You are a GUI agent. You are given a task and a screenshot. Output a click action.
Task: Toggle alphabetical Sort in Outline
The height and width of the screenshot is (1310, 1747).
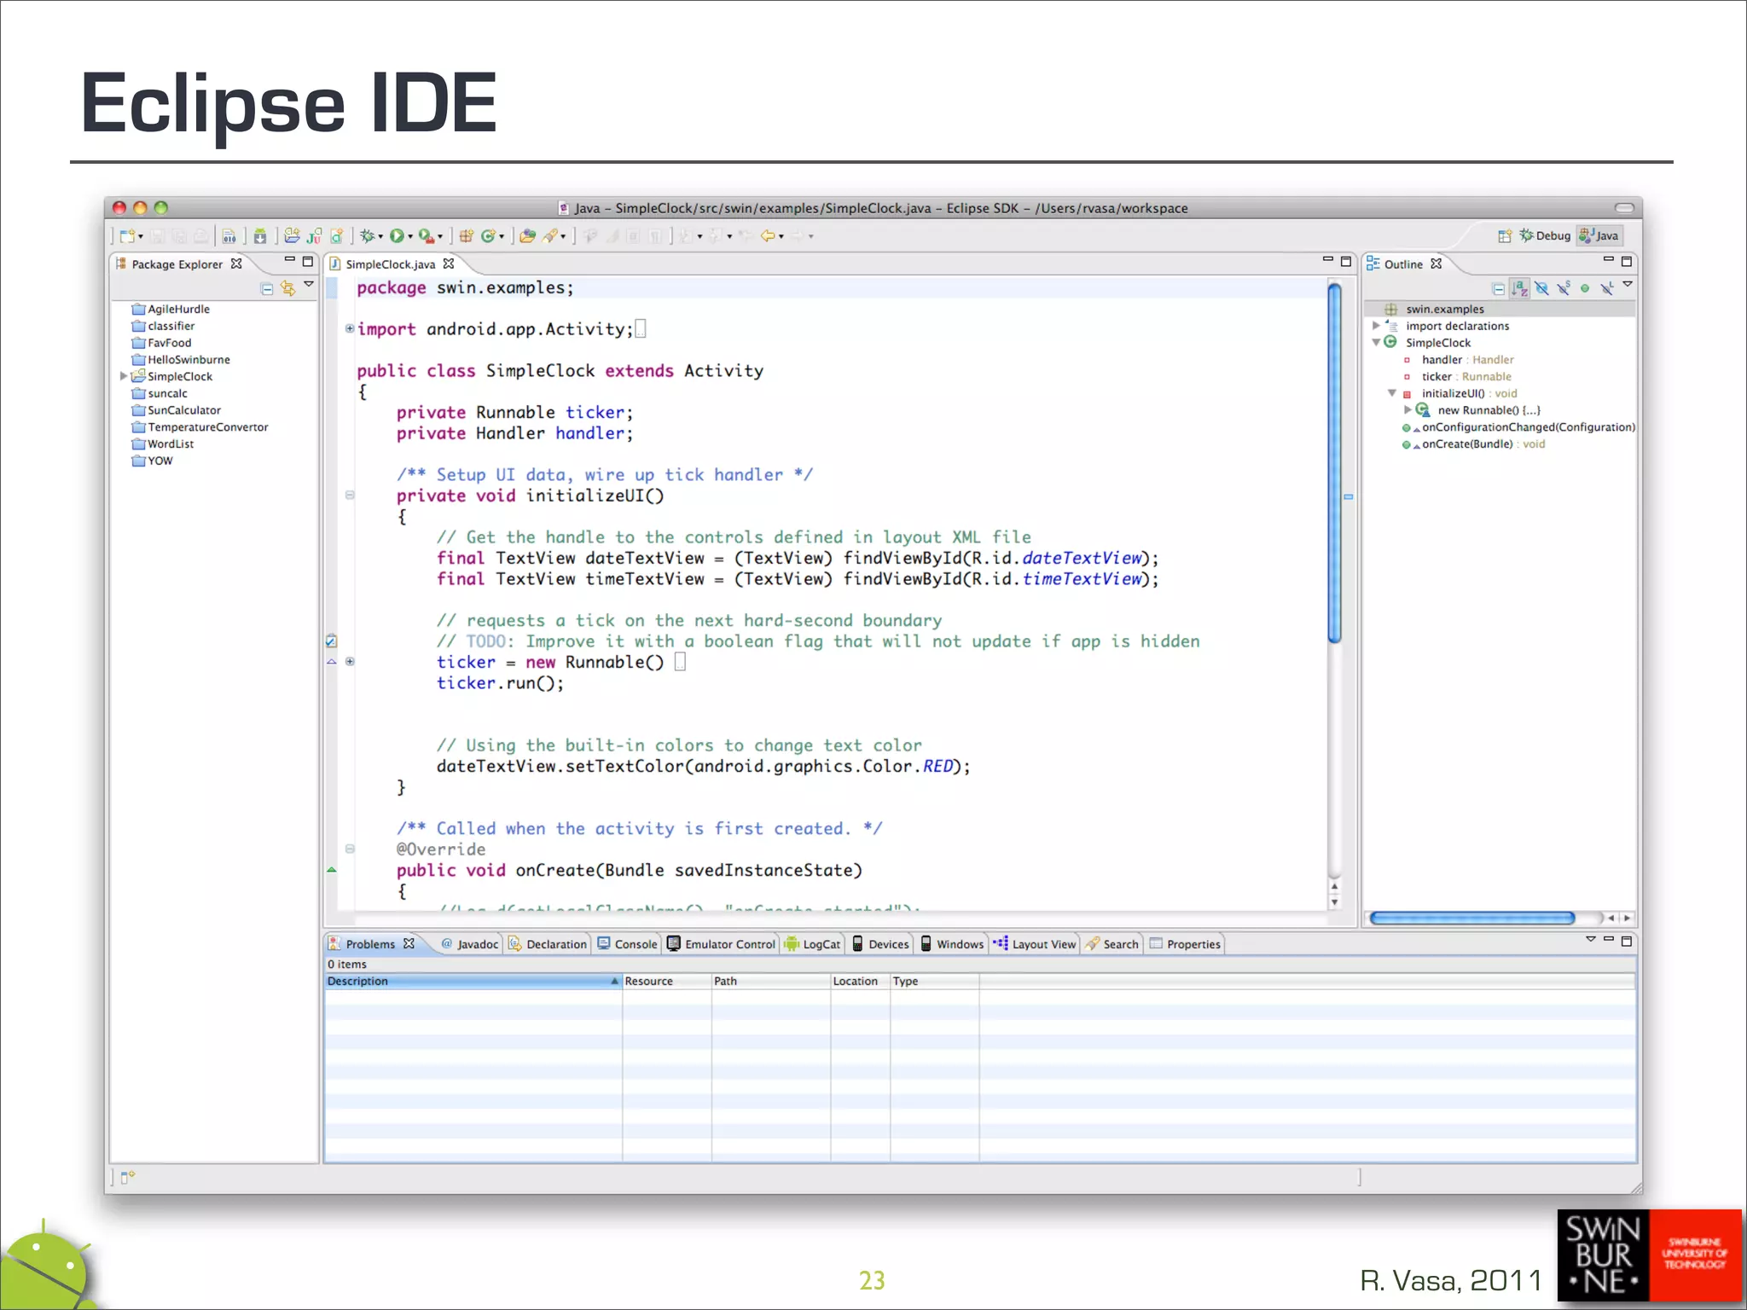coord(1520,288)
